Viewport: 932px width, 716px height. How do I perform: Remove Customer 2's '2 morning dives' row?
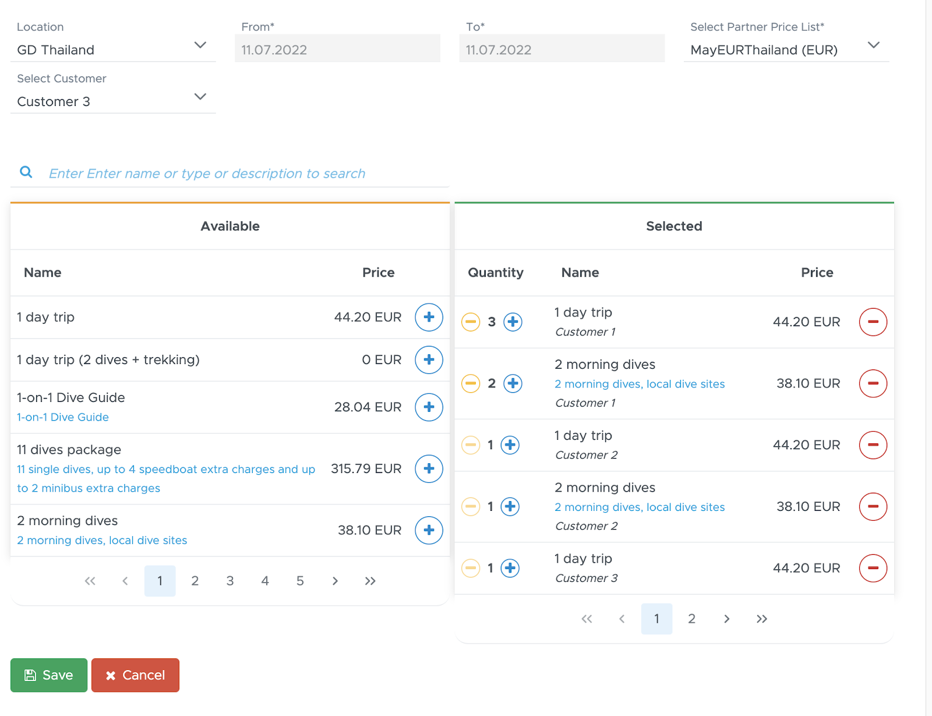pyautogui.click(x=873, y=507)
